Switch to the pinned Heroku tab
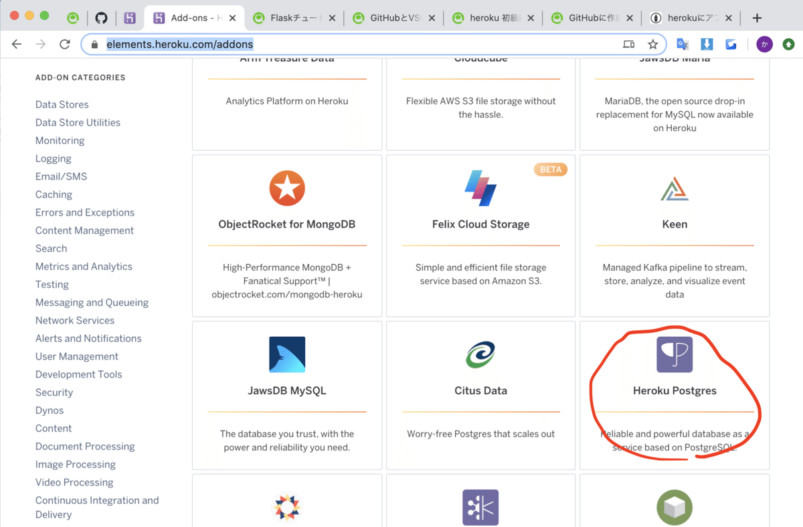The height and width of the screenshot is (527, 803). (x=130, y=18)
